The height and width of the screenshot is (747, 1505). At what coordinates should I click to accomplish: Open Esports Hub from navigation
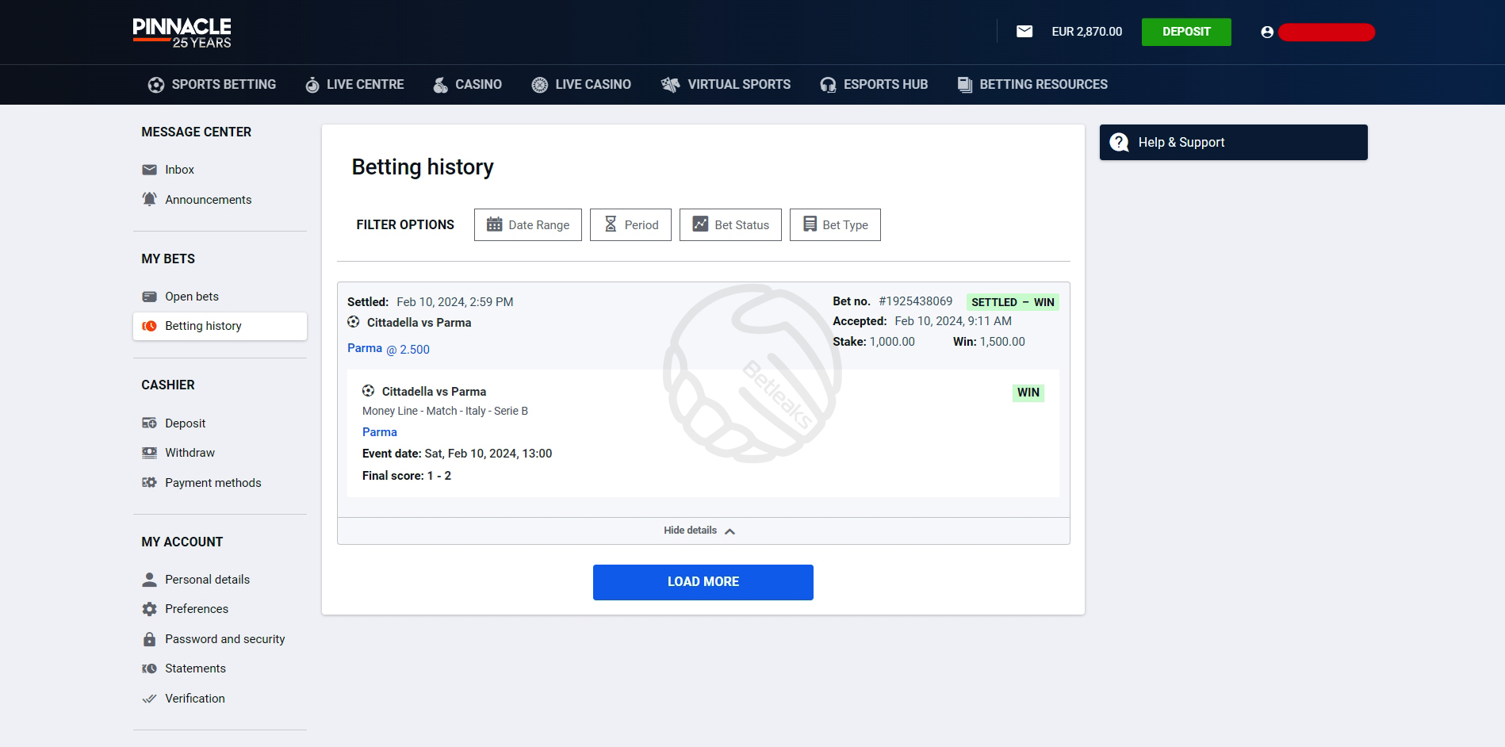coord(874,85)
